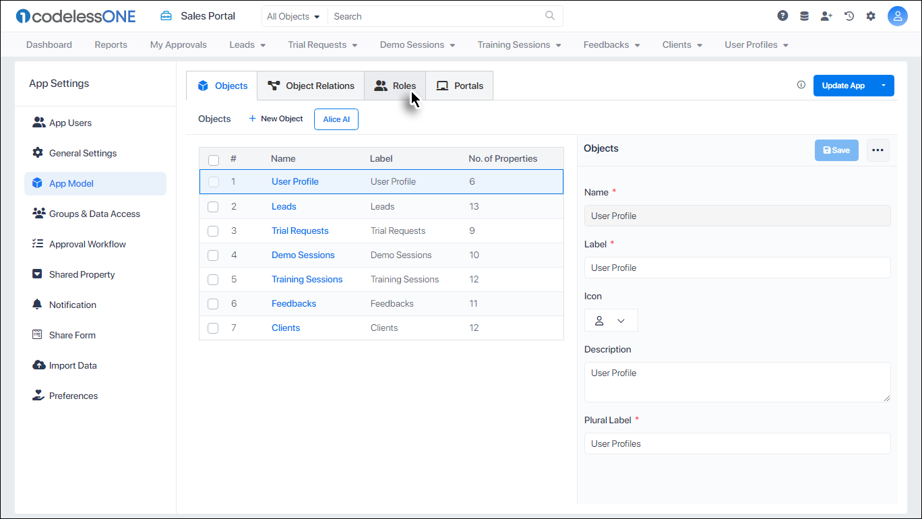Click the settings gear icon in header
922x519 pixels.
[x=871, y=16]
